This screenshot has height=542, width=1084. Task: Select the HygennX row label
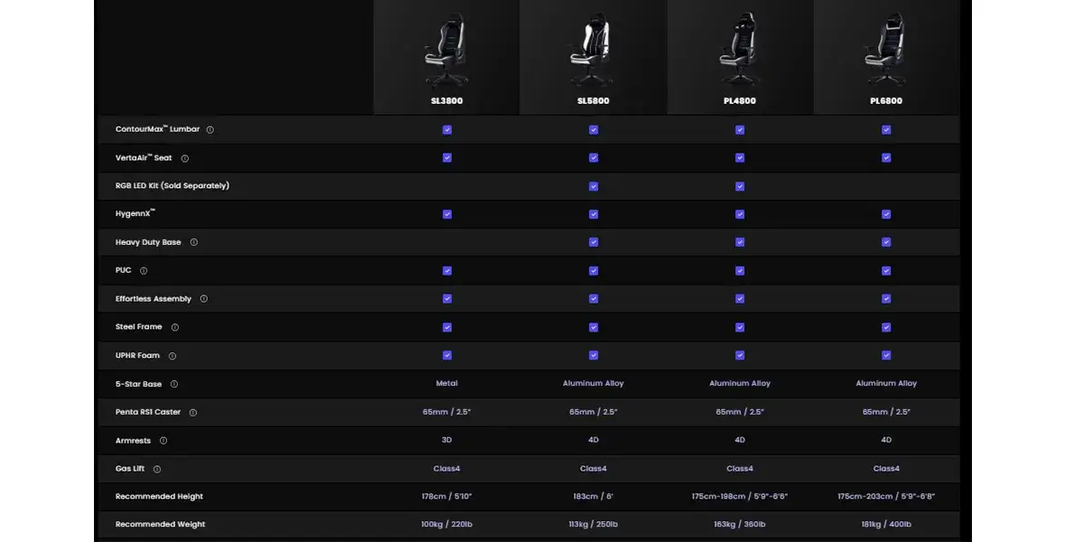135,214
